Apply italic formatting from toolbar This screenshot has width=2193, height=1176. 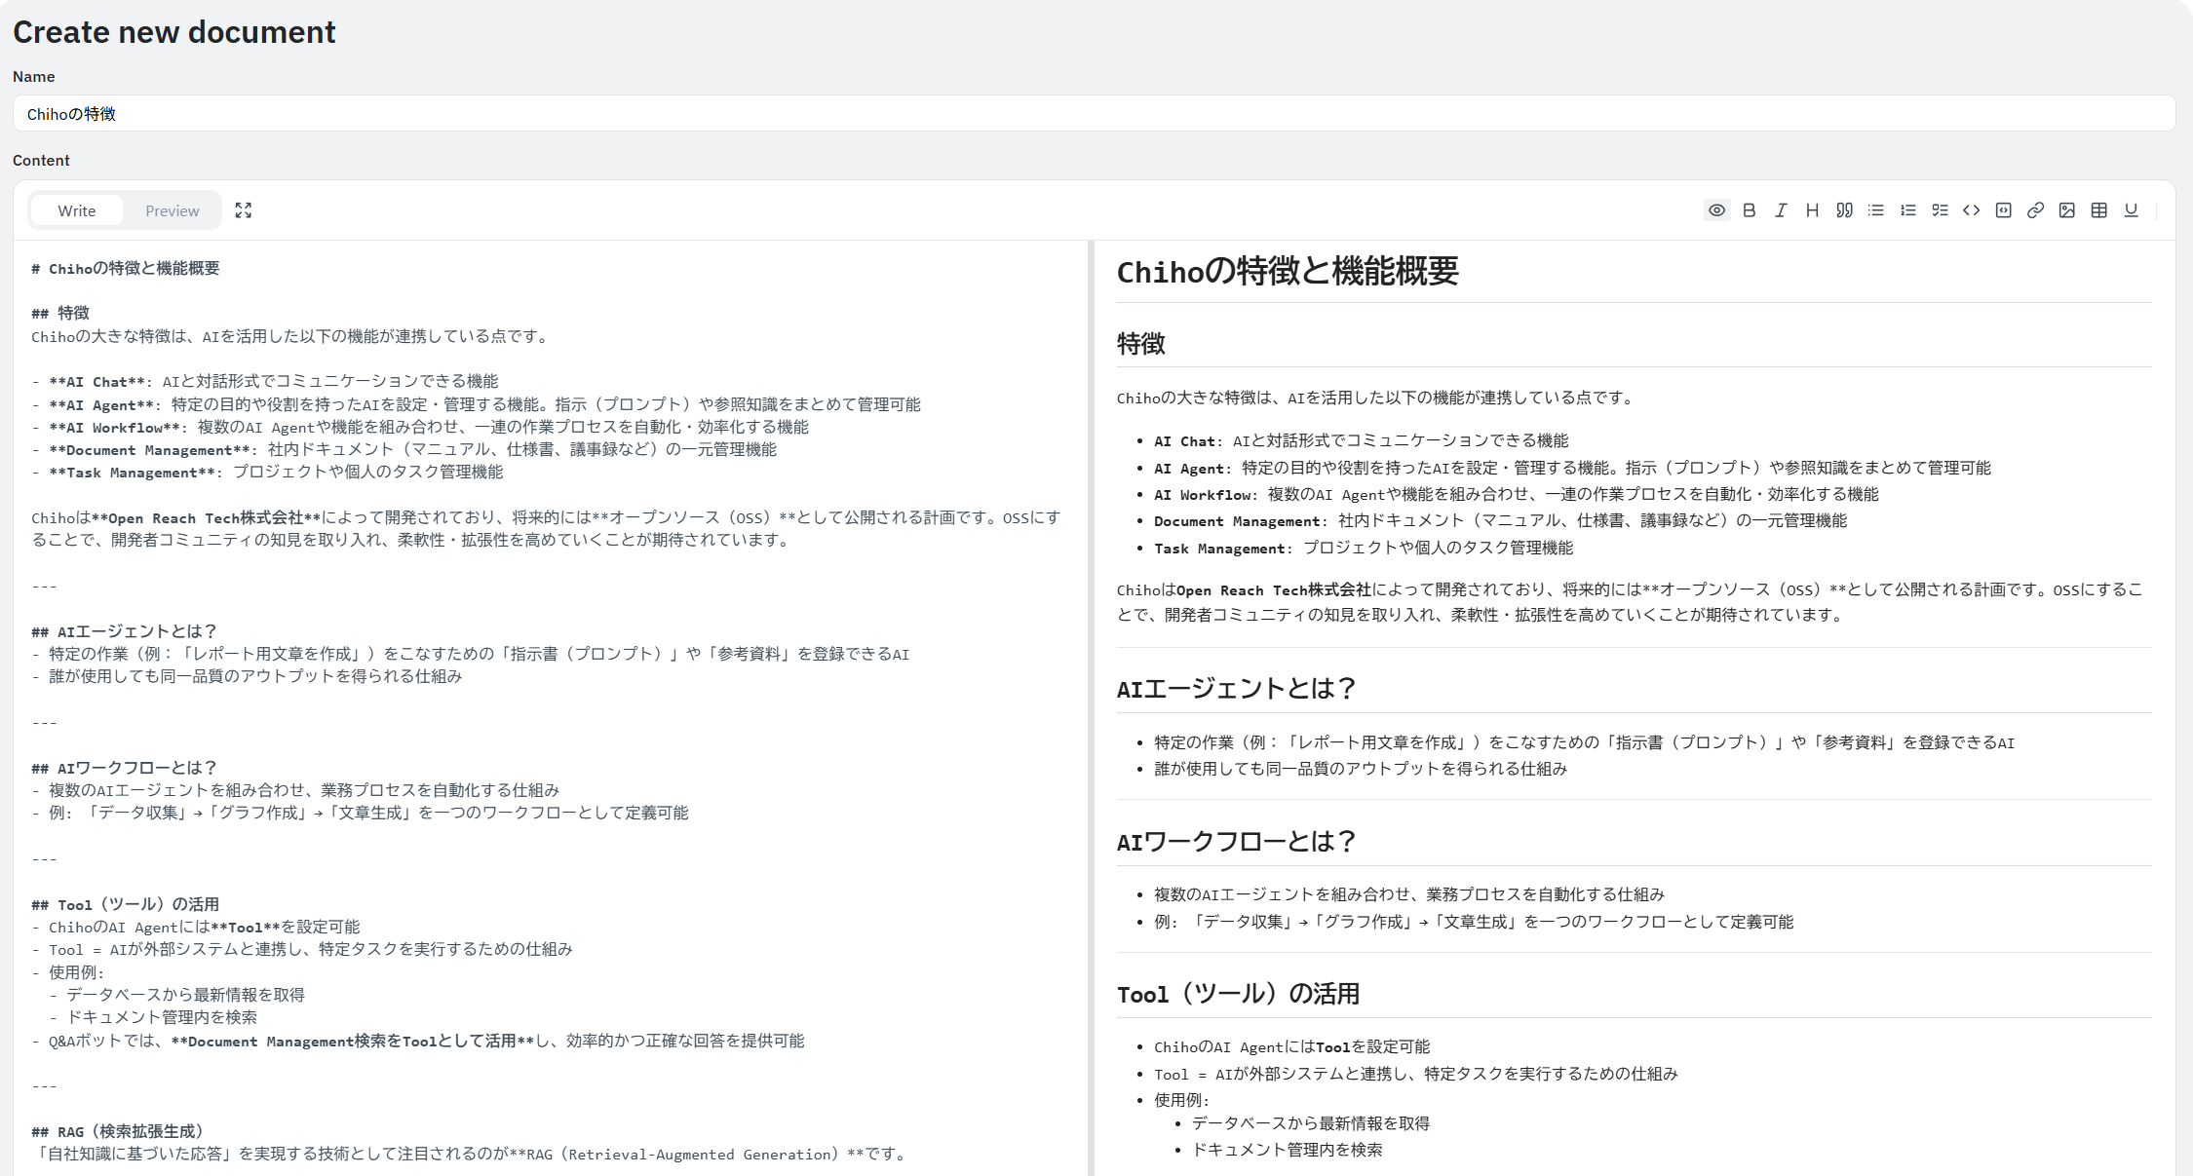point(1781,210)
